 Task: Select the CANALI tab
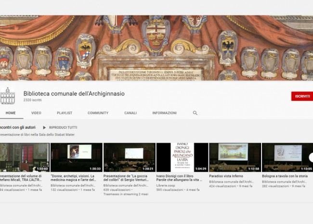pos(130,113)
